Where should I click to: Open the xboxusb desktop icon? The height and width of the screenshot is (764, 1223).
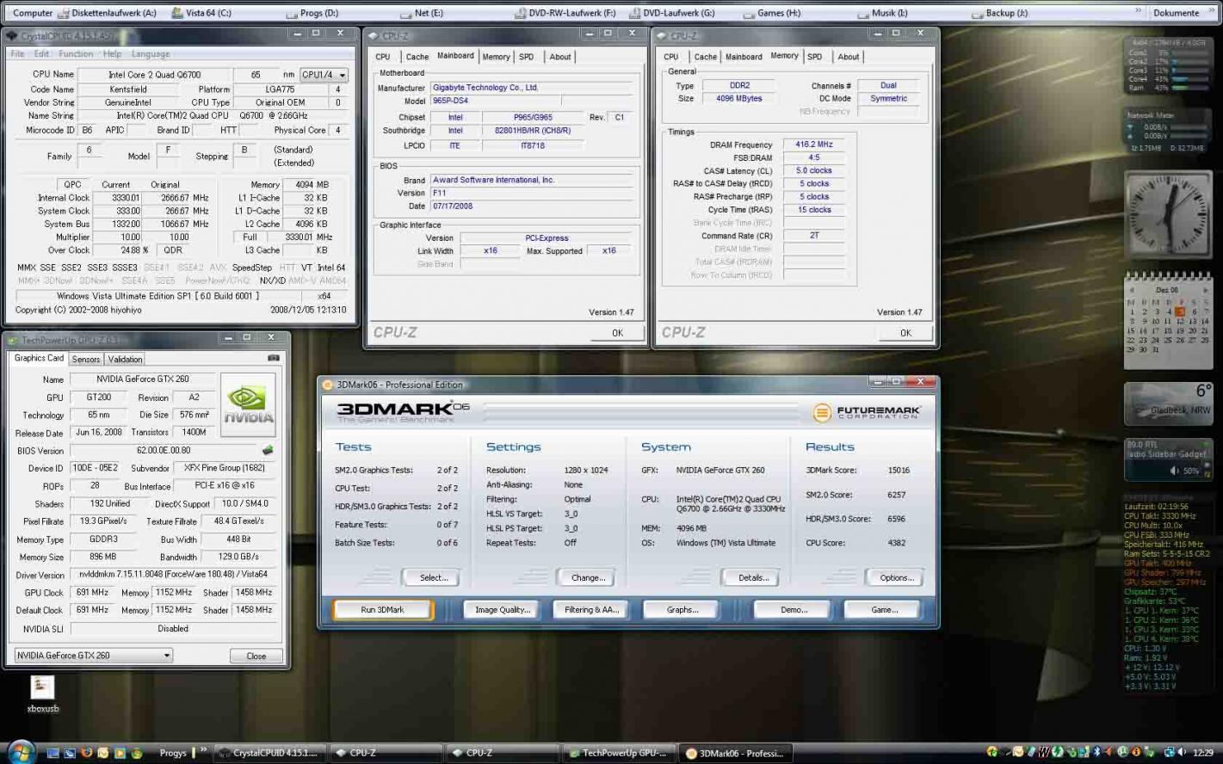(x=43, y=694)
